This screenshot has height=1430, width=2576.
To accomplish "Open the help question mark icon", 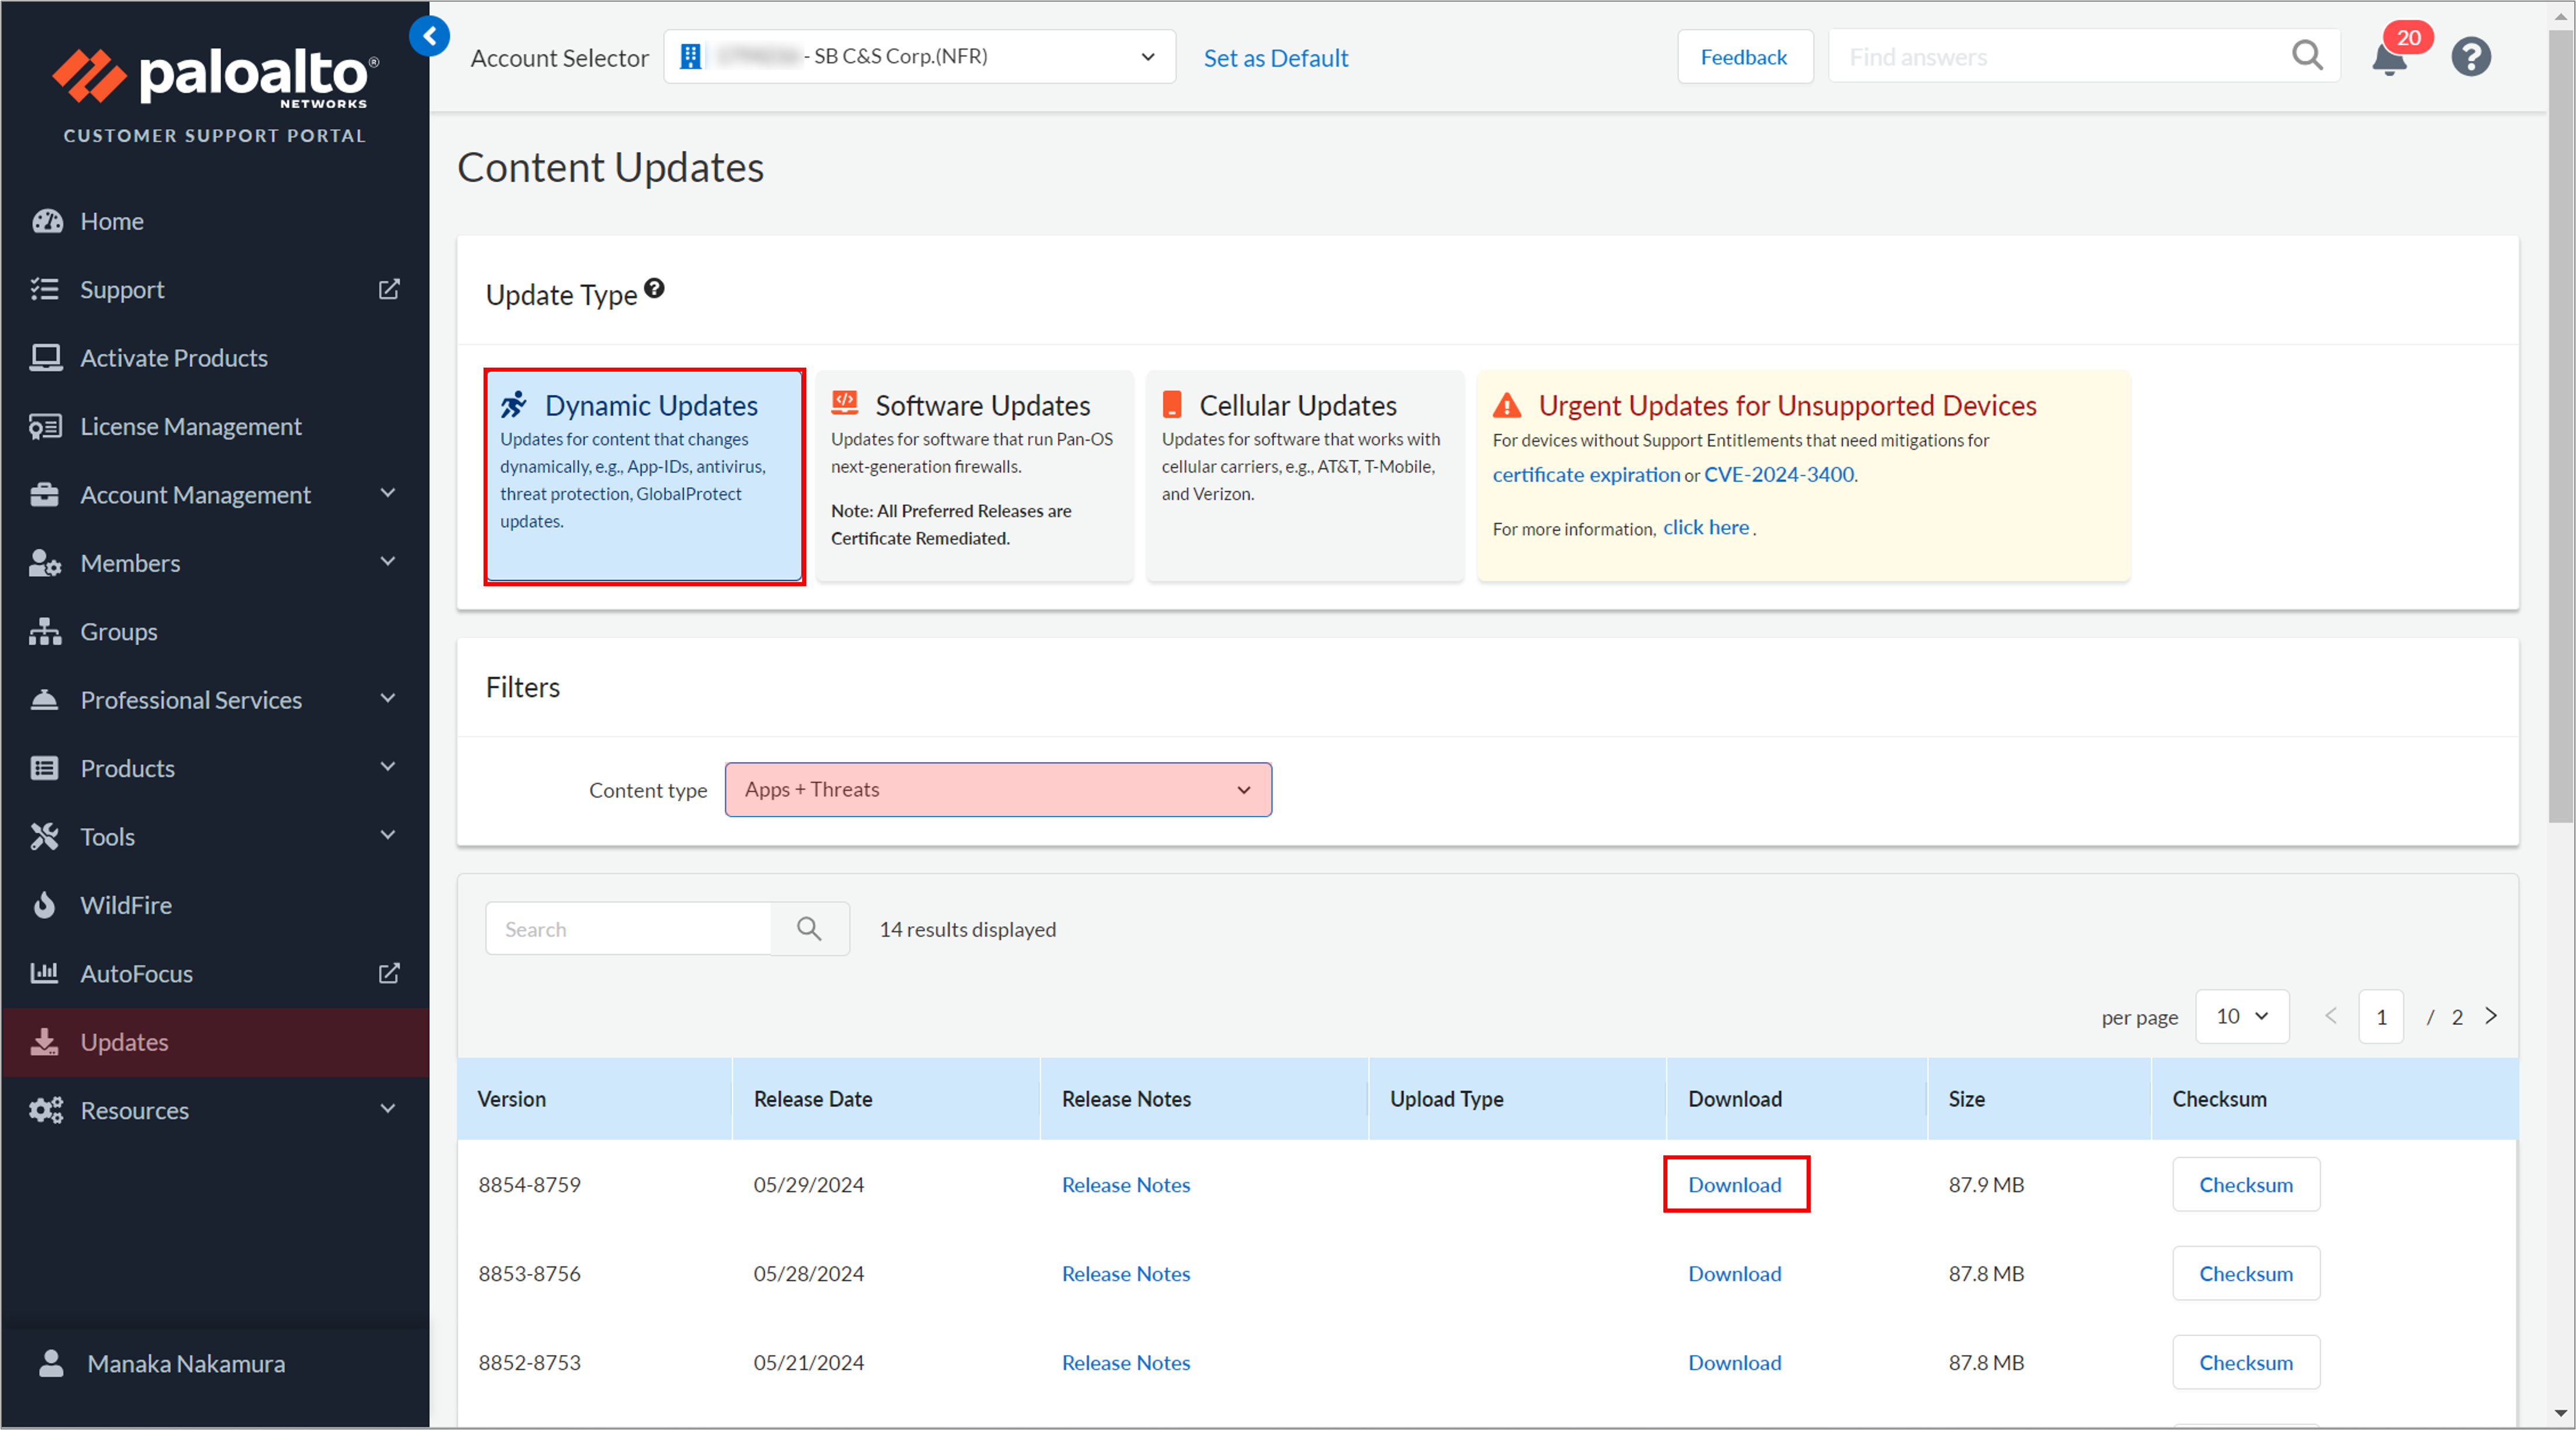I will click(x=2470, y=57).
